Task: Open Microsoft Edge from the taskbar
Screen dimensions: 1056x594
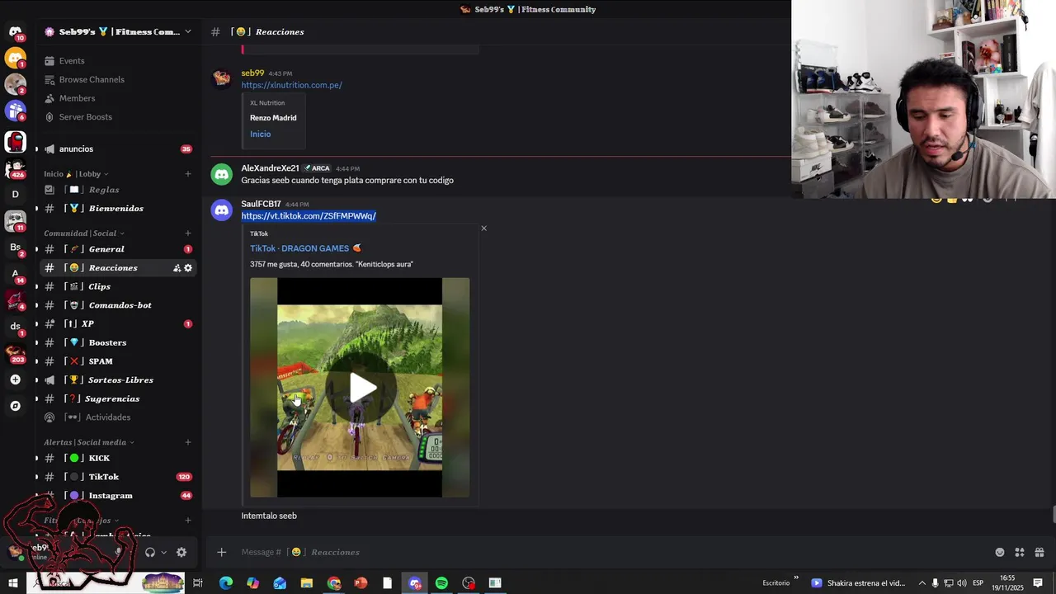Action: click(x=225, y=583)
